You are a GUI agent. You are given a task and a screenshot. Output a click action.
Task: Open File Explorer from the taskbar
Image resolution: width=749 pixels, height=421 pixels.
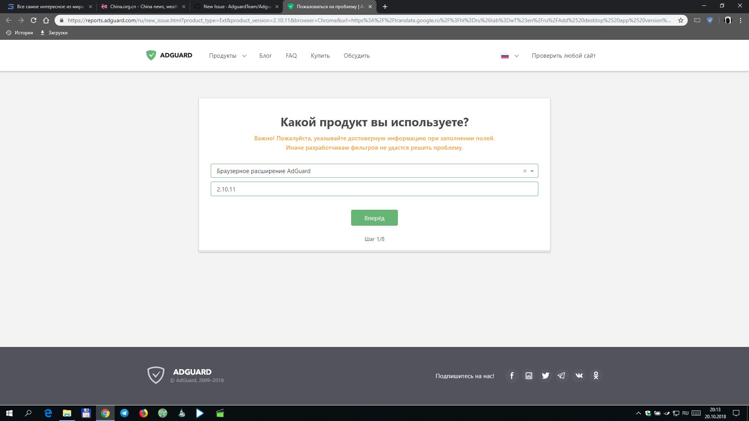click(x=67, y=413)
